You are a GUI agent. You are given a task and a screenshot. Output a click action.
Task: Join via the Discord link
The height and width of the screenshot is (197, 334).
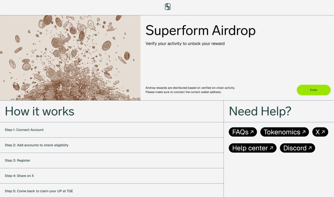[295, 148]
